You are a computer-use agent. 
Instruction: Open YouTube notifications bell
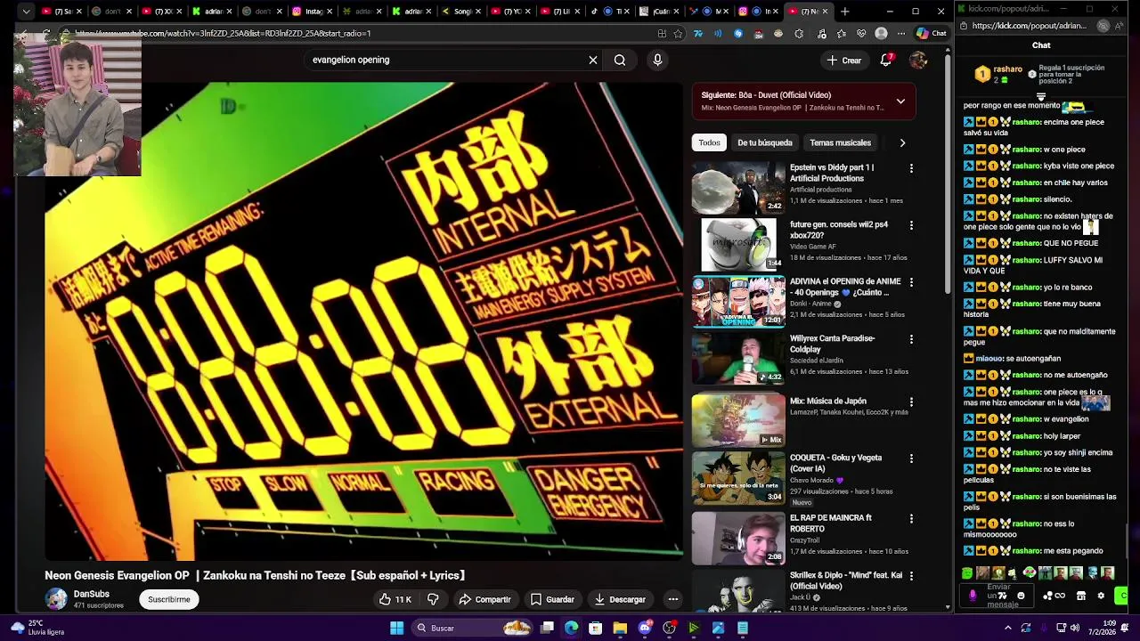(x=886, y=60)
